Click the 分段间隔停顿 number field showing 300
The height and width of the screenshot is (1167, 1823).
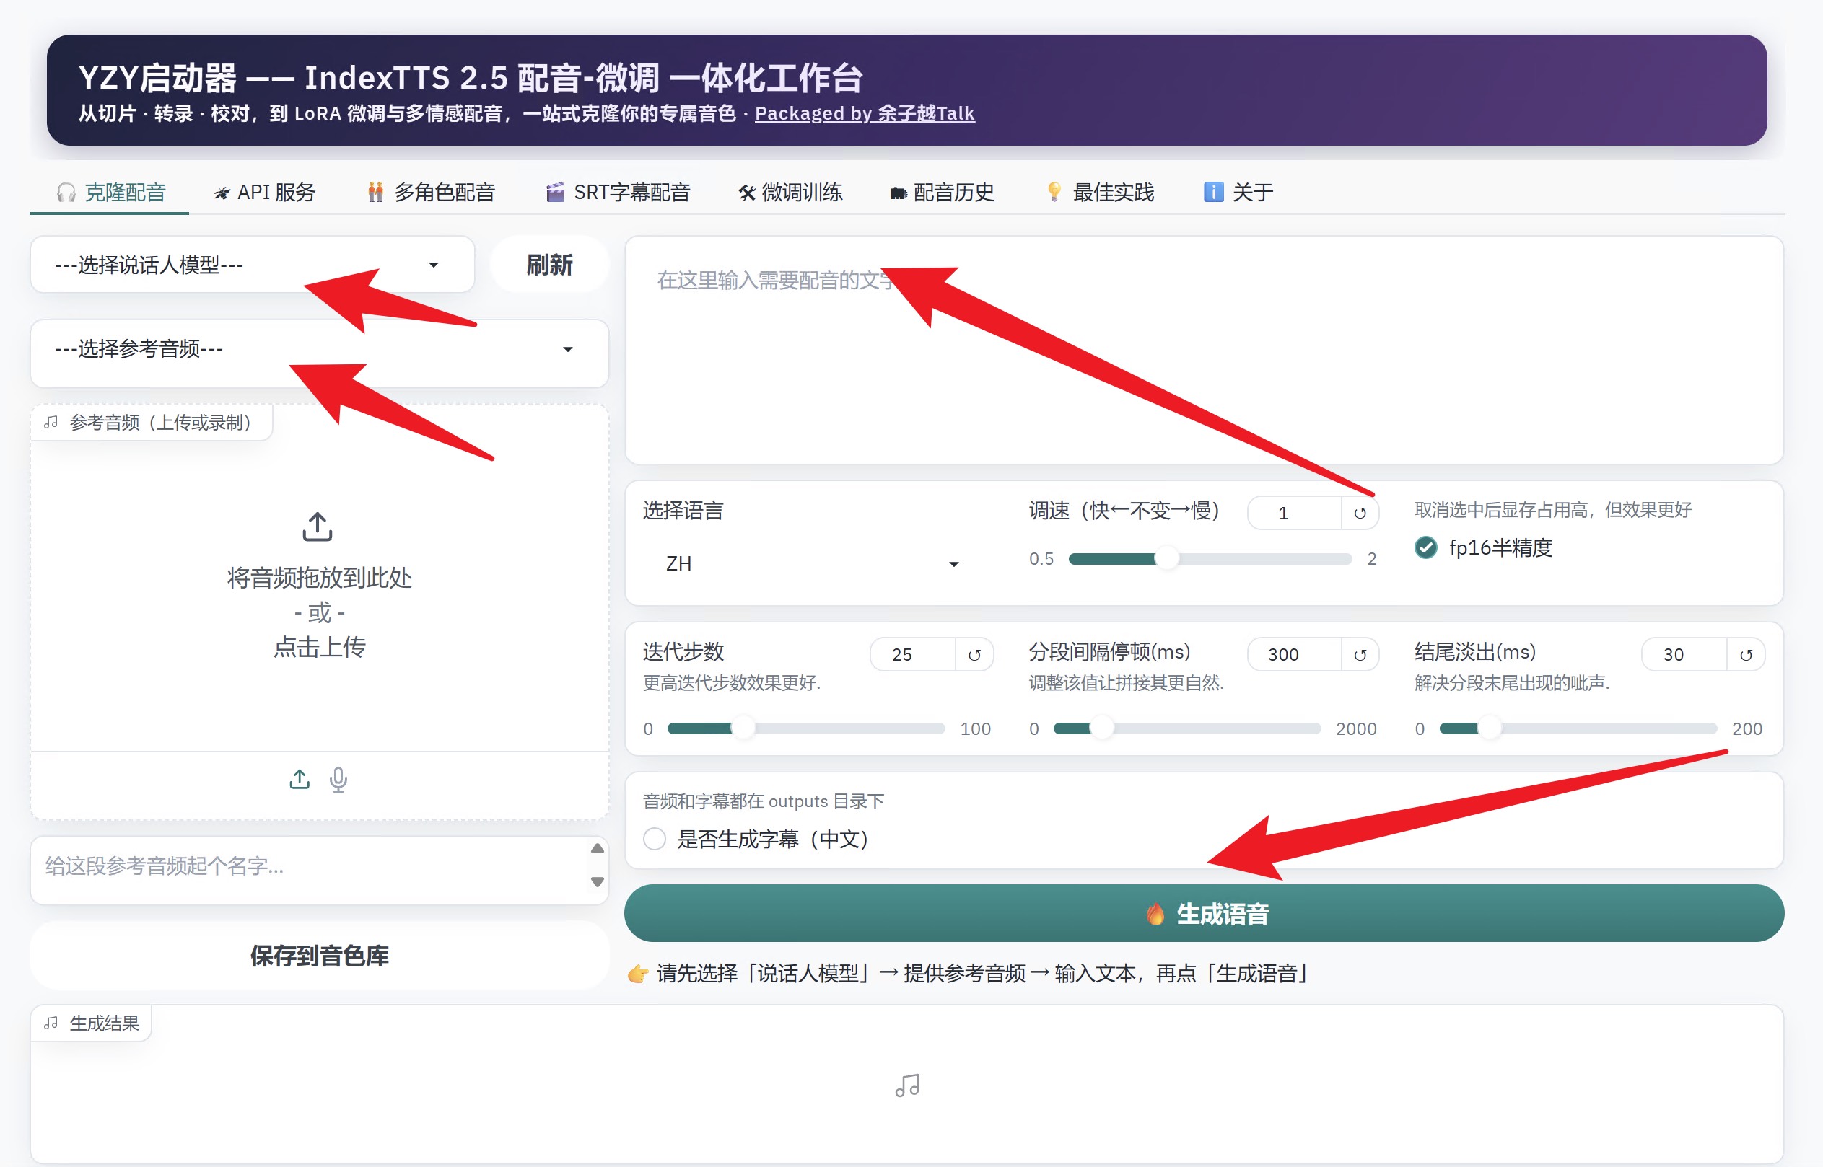tap(1295, 655)
